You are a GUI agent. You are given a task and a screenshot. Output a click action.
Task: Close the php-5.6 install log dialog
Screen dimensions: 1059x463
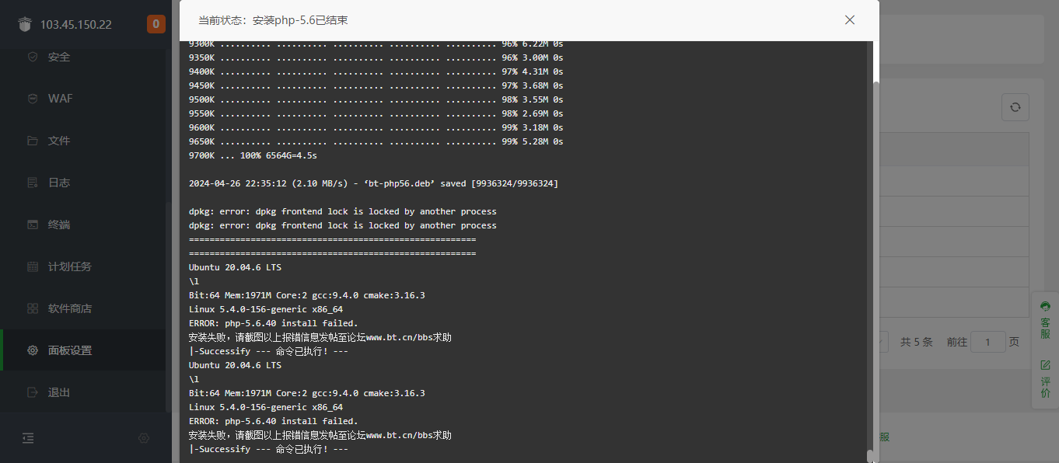[850, 20]
